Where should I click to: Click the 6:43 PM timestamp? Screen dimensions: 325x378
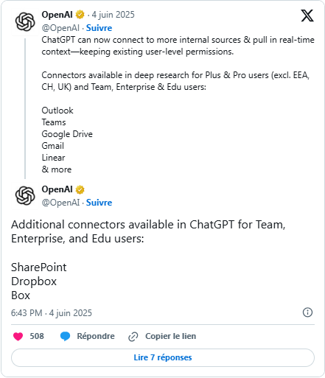coord(27,313)
